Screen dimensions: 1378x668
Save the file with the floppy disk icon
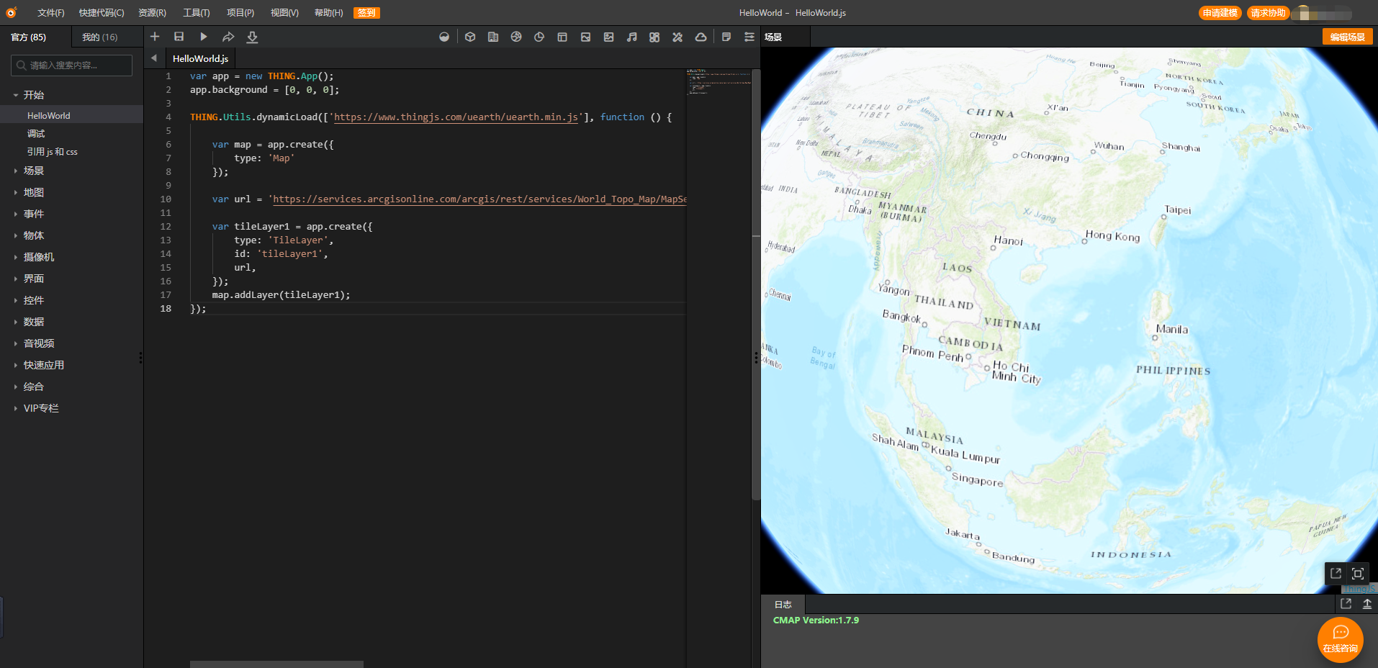point(179,37)
